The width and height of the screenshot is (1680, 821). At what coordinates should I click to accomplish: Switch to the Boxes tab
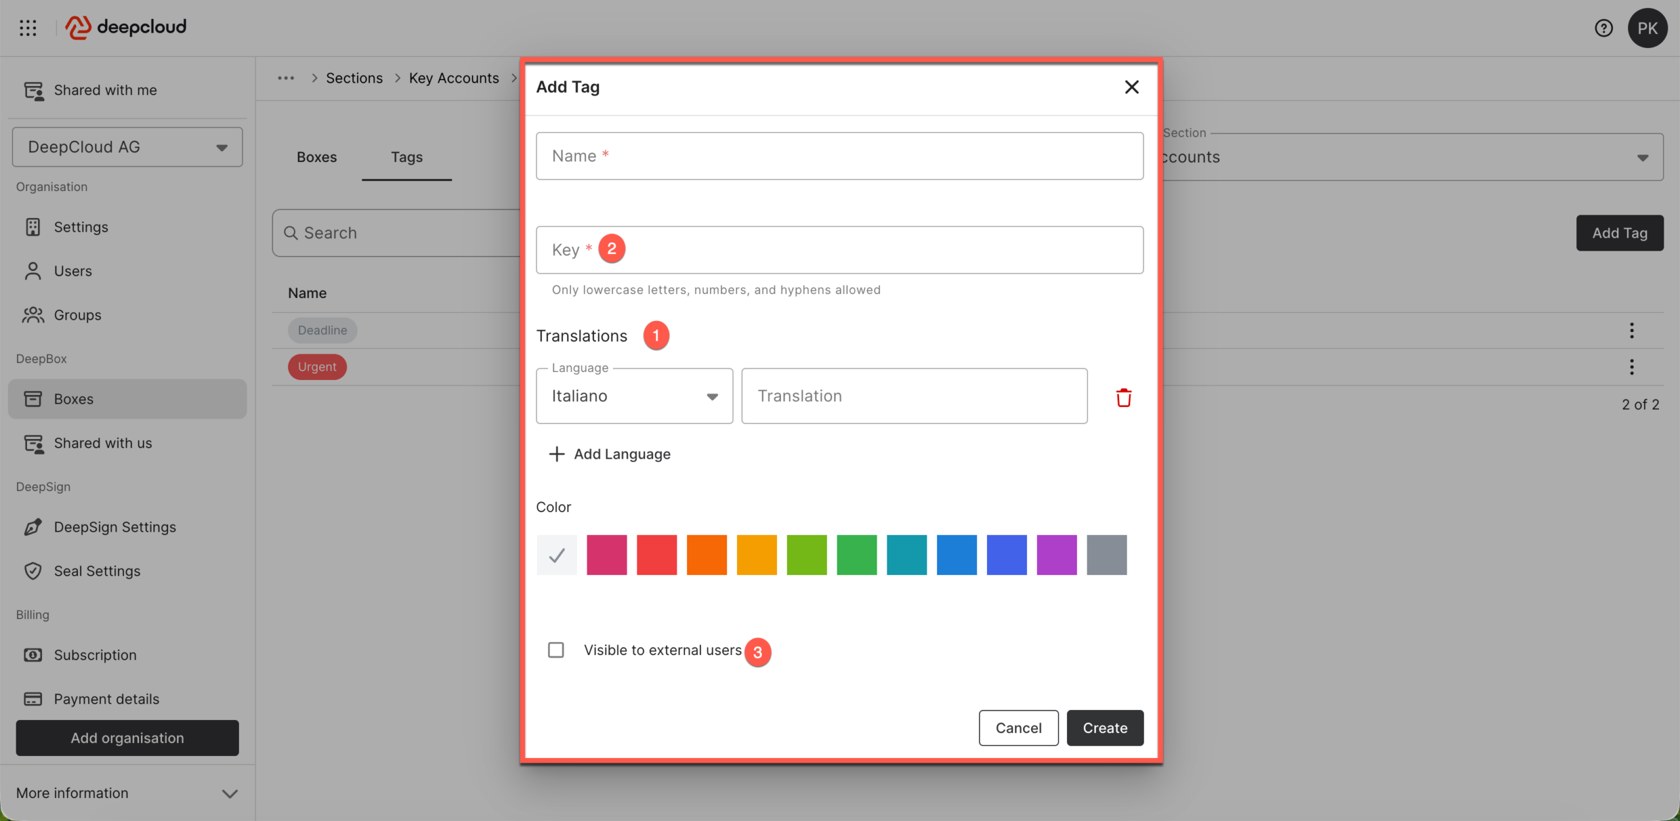(x=316, y=157)
